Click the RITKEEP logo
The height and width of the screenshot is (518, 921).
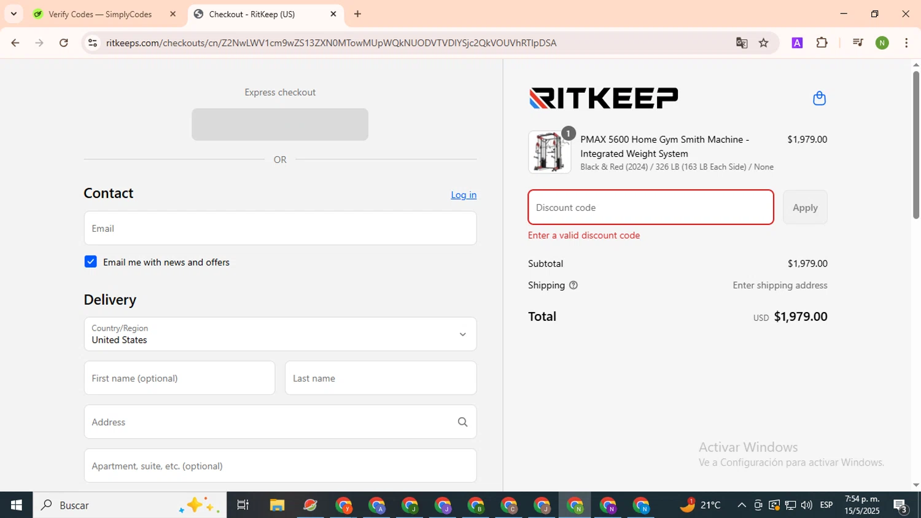[x=604, y=98]
